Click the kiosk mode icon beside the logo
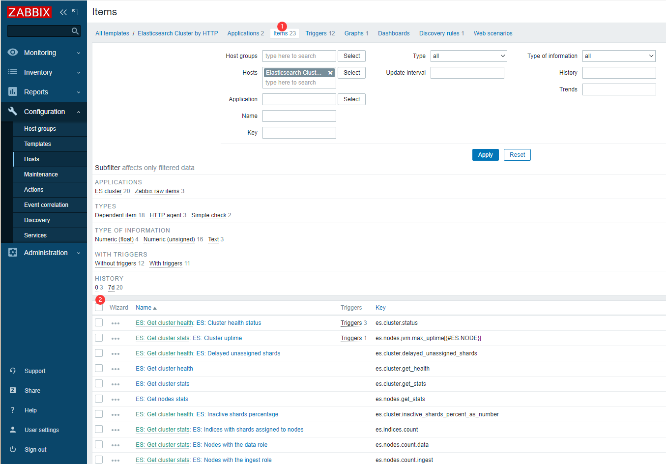Image resolution: width=666 pixels, height=464 pixels. click(x=75, y=12)
